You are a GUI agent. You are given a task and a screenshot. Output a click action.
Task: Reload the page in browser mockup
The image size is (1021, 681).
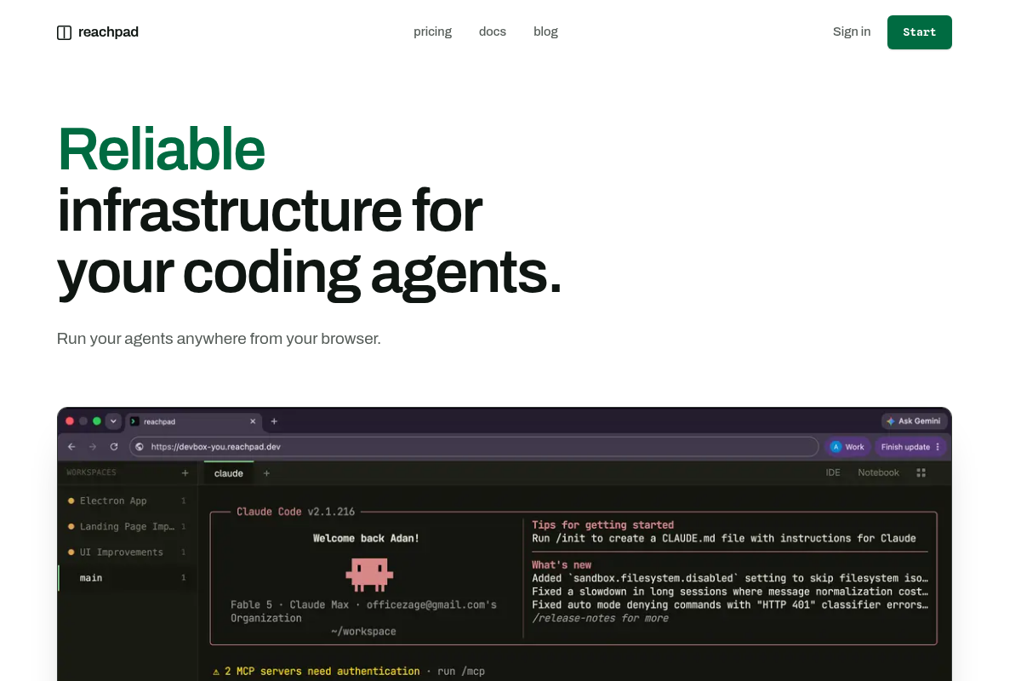point(114,446)
